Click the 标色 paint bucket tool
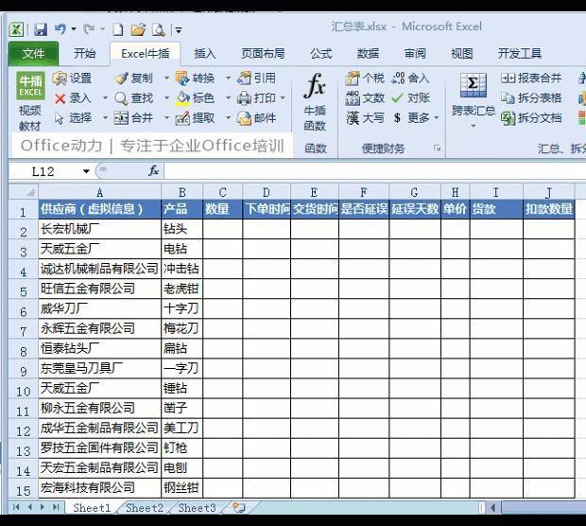 195,98
